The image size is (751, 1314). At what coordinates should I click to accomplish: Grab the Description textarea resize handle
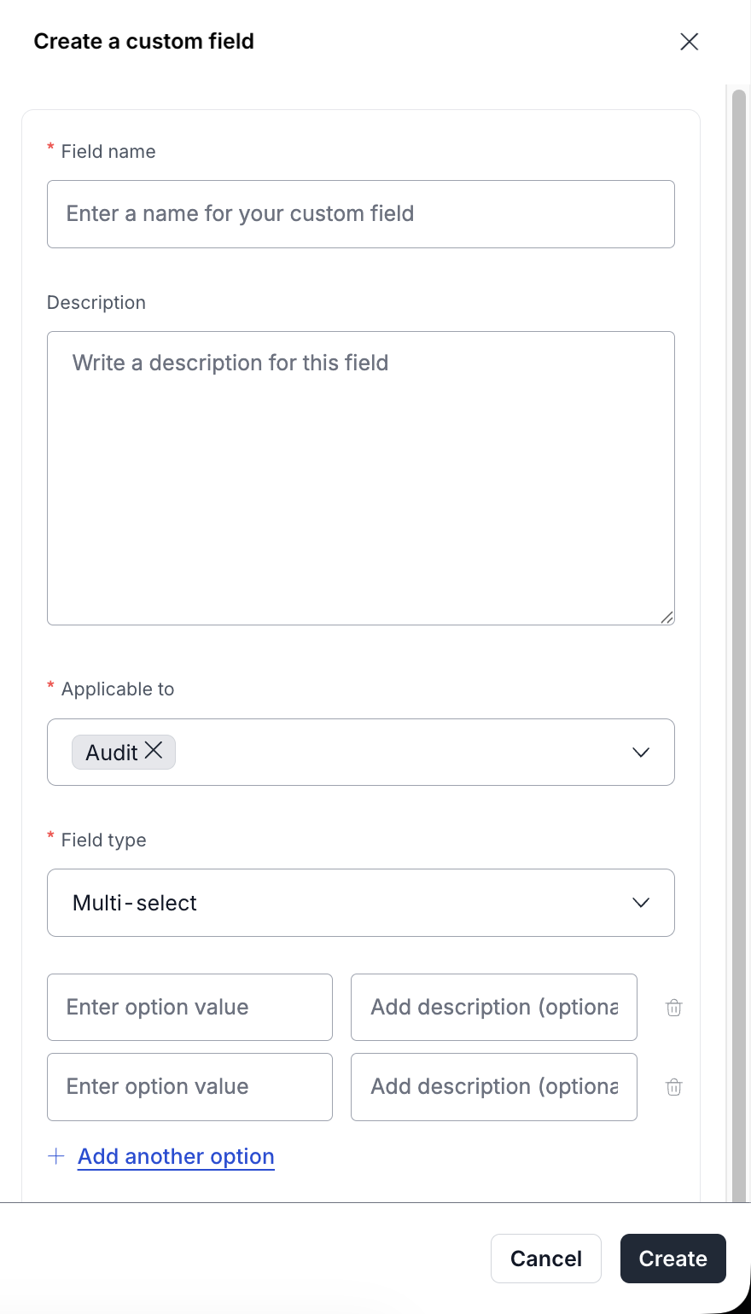pos(667,617)
